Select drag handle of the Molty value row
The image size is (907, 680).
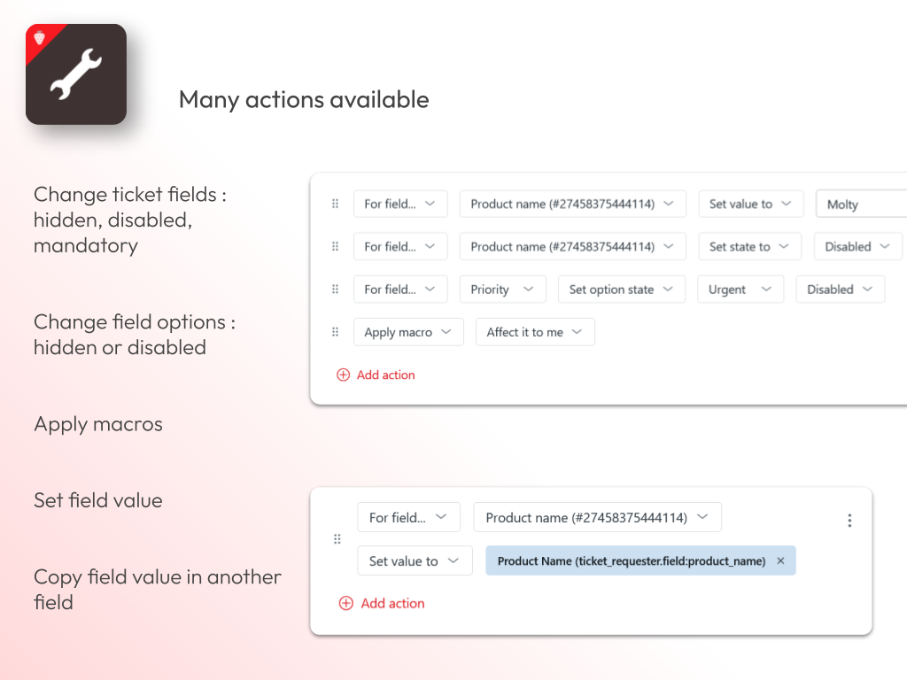(x=335, y=204)
